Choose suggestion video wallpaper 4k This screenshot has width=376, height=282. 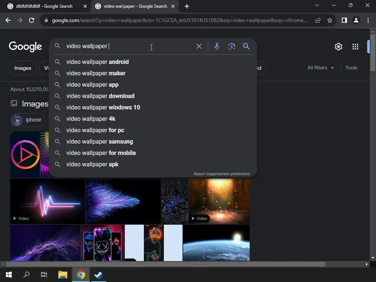tap(153, 119)
